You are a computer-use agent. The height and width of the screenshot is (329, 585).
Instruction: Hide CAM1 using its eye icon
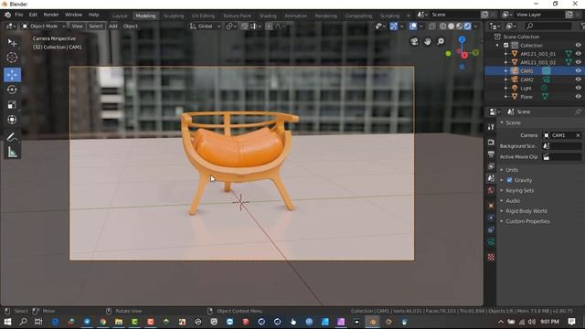click(x=578, y=71)
